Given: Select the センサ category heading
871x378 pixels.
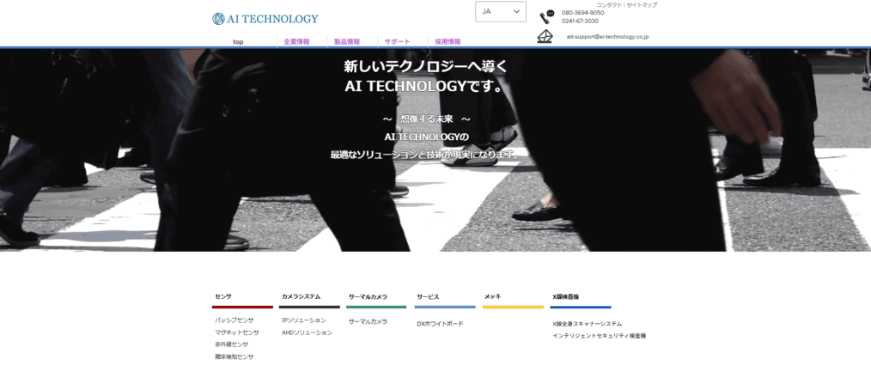Looking at the screenshot, I should tap(223, 297).
